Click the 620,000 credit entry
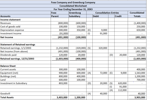Screen dimensions: 147x100 (x=122, y=83)
